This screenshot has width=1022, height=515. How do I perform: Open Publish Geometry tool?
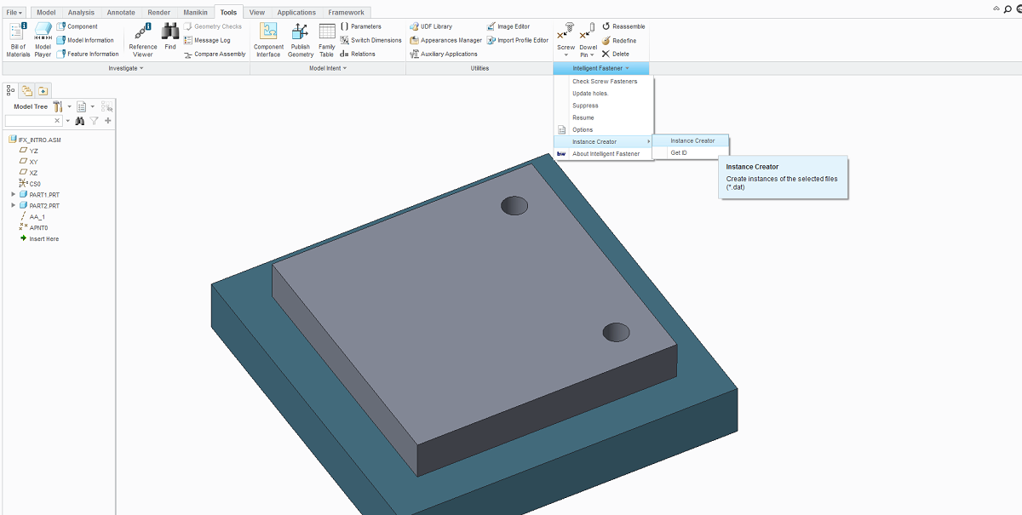click(x=300, y=38)
